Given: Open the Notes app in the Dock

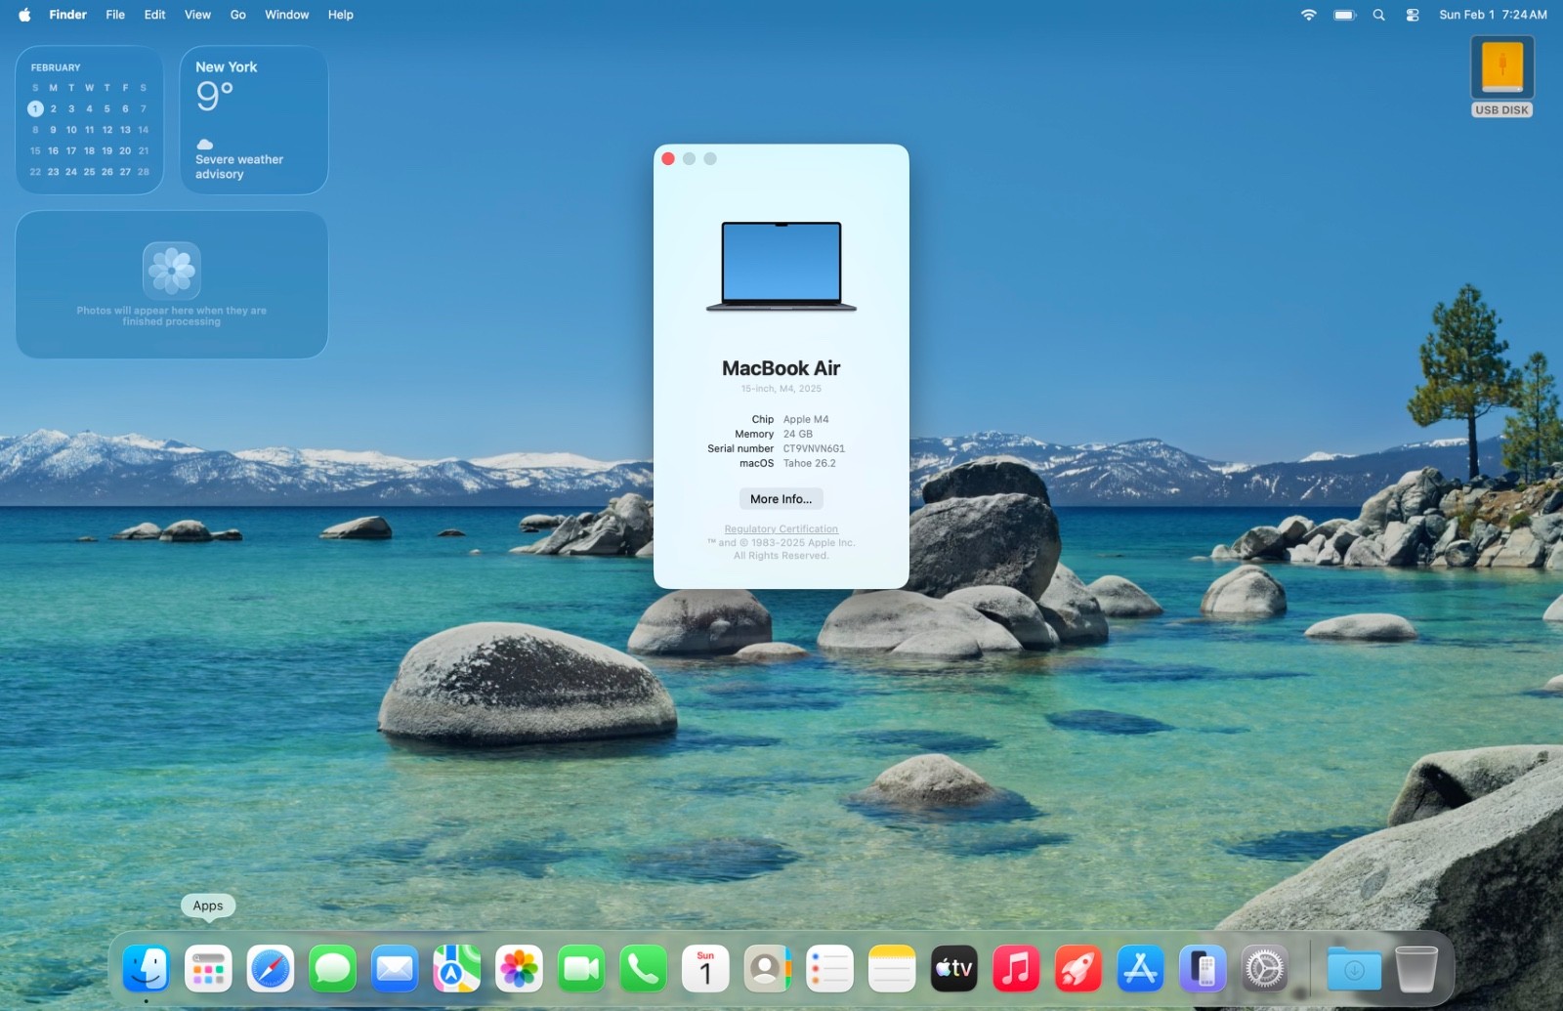Looking at the screenshot, I should (892, 969).
